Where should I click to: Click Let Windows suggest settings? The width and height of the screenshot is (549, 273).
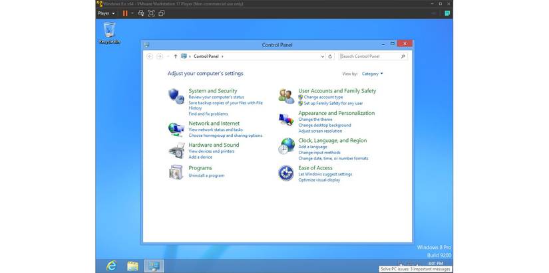pos(325,174)
